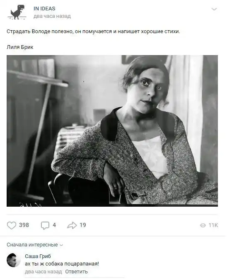This screenshot has width=227, height=280.
Task: Open the IN IDEAS community page link
Action: 44,9
